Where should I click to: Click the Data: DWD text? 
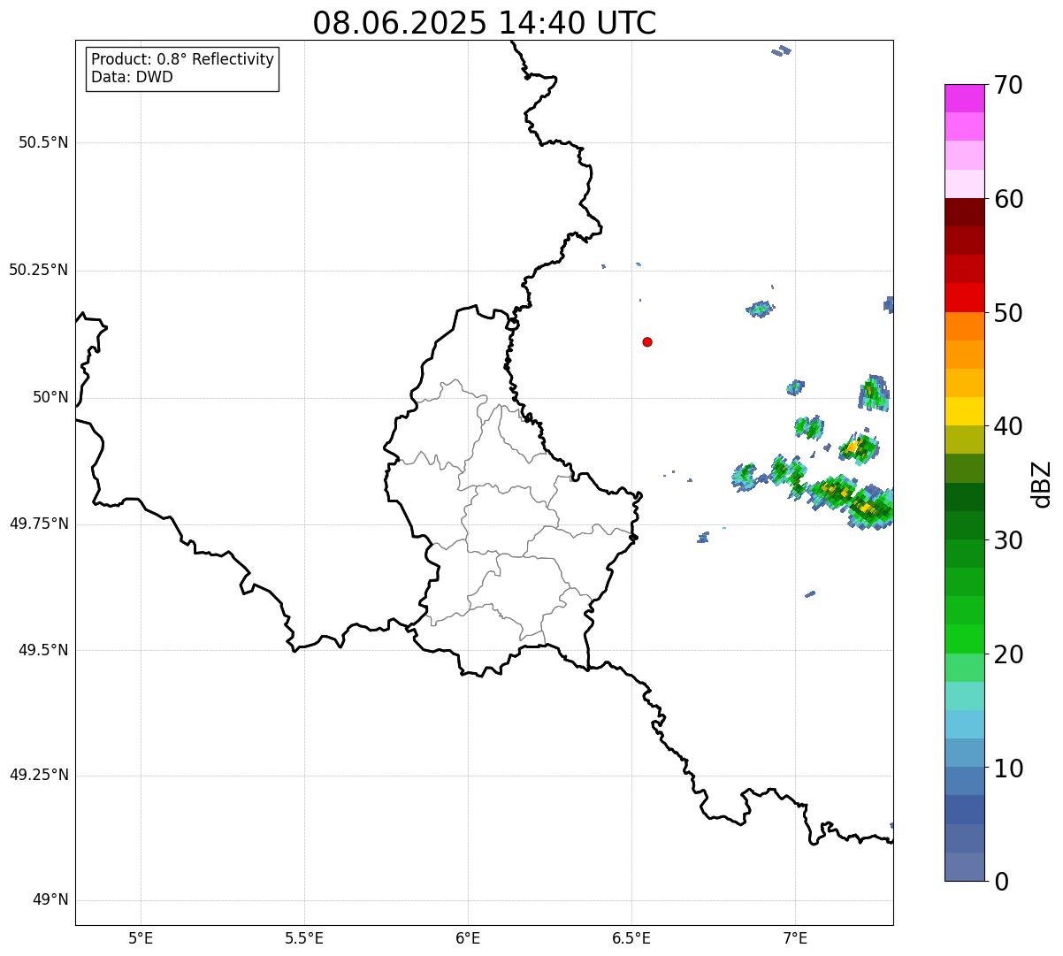[132, 77]
